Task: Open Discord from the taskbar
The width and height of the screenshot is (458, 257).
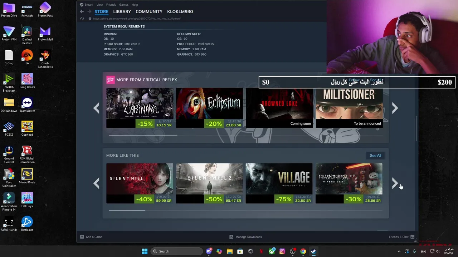Action: coord(209,251)
